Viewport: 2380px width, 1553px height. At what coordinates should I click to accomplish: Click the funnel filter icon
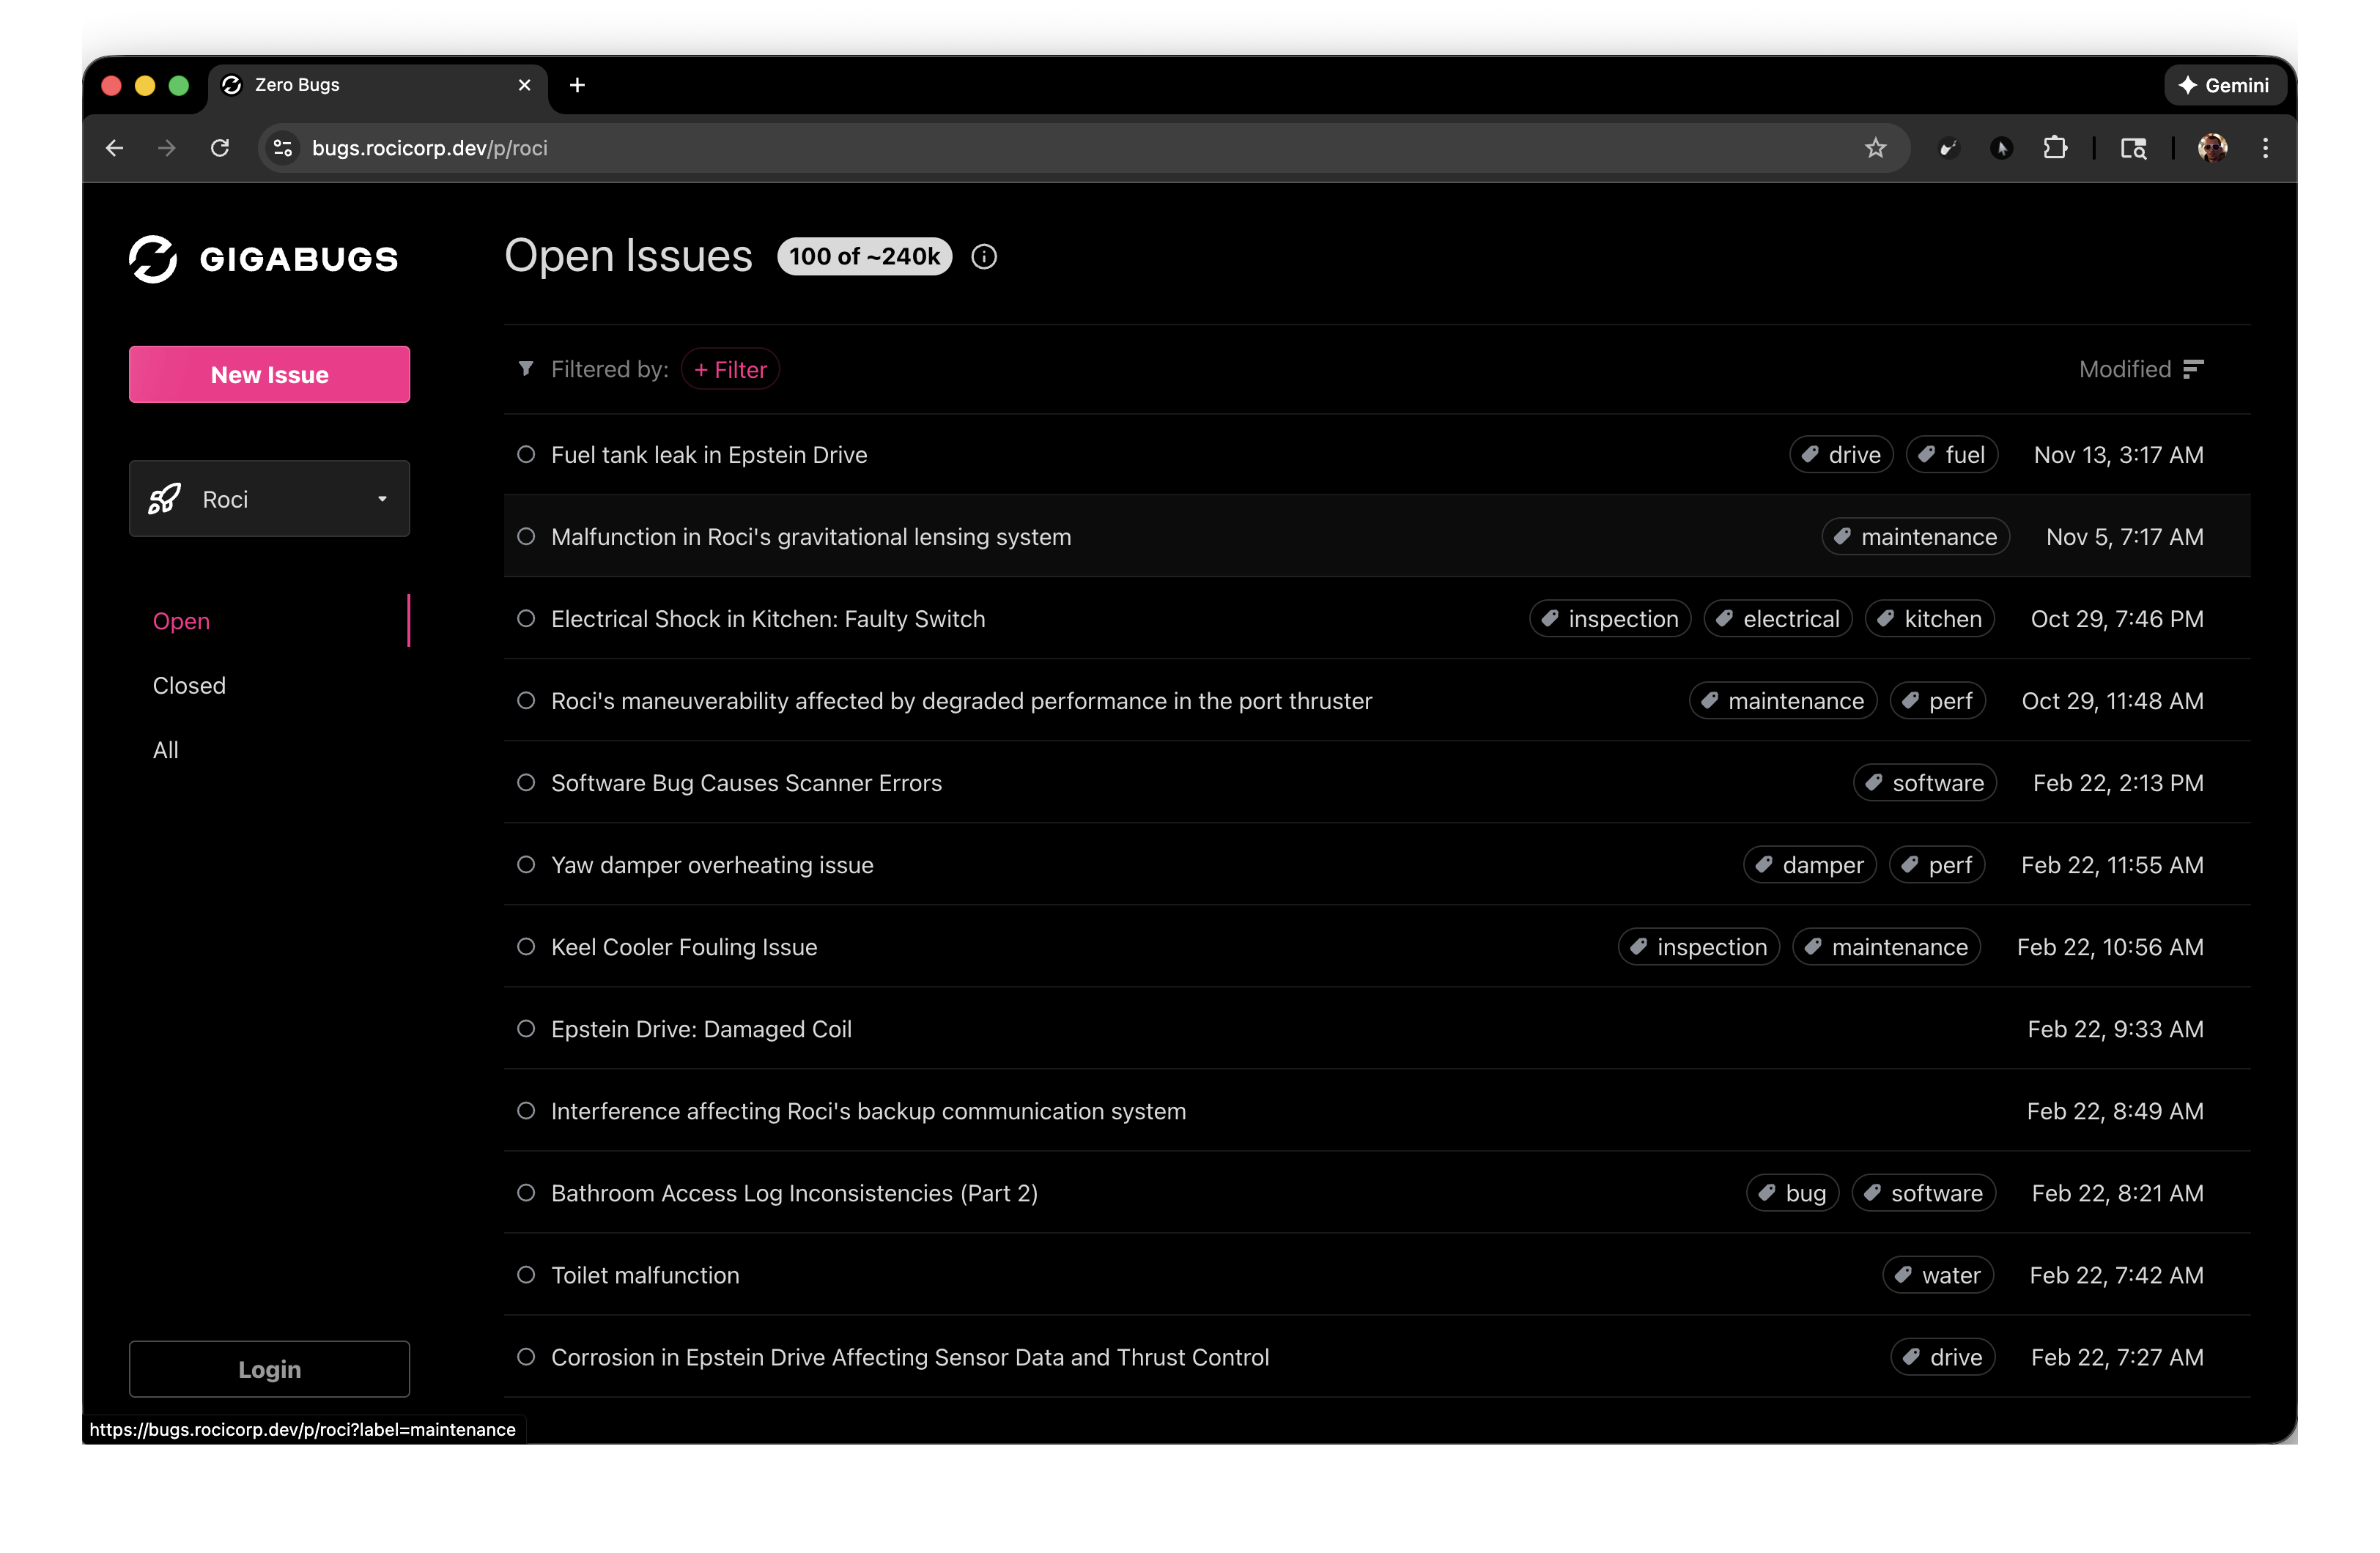[526, 369]
